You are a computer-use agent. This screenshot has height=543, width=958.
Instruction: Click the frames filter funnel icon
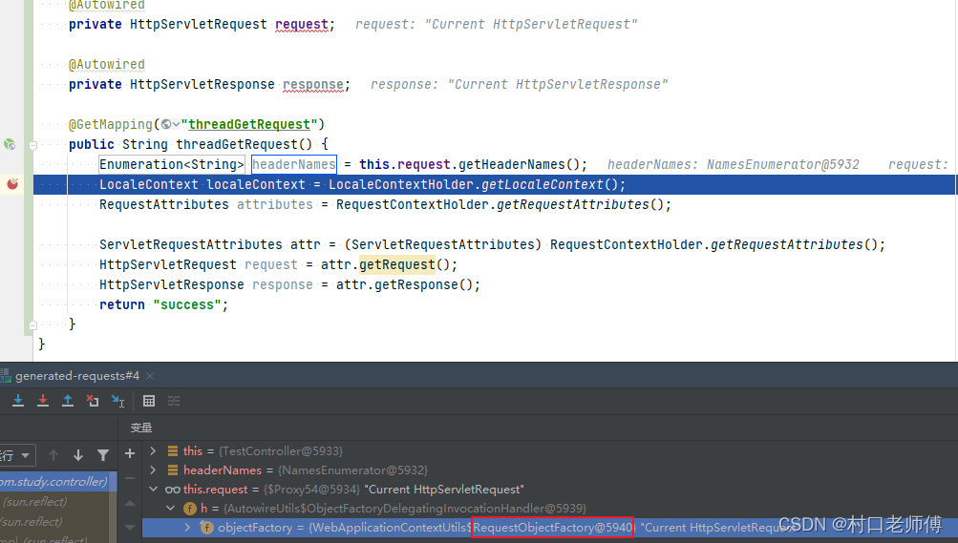(x=103, y=455)
